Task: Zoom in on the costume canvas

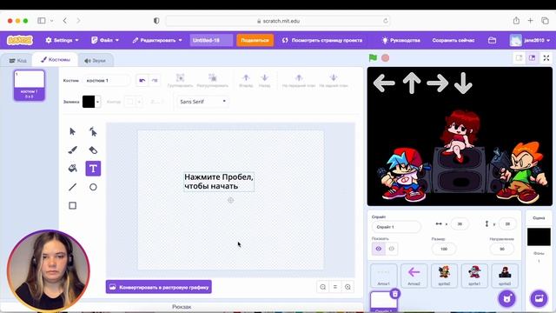Action: [x=347, y=287]
